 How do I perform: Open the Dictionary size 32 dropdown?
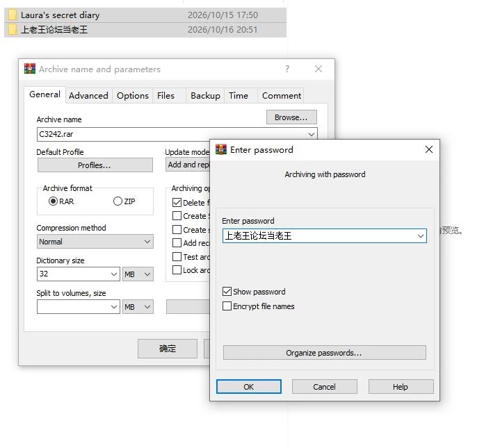coord(114,274)
